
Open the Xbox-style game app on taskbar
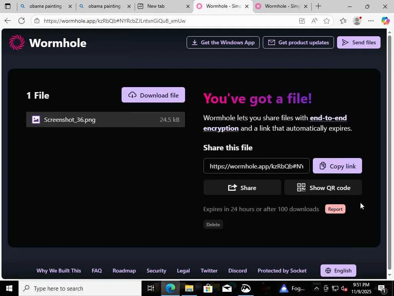tap(245, 288)
